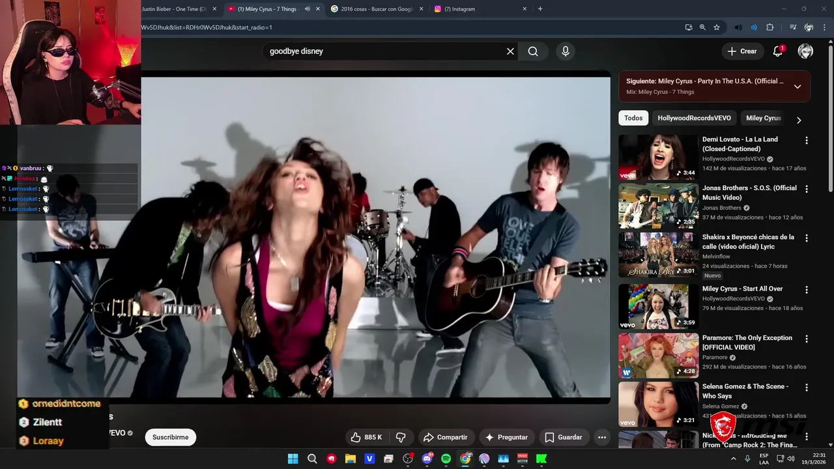Select the Todos filter chip

pyautogui.click(x=633, y=118)
